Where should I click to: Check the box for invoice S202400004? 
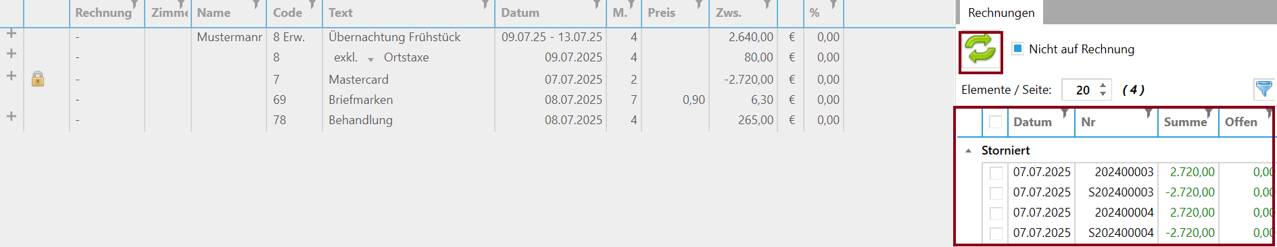pos(996,234)
